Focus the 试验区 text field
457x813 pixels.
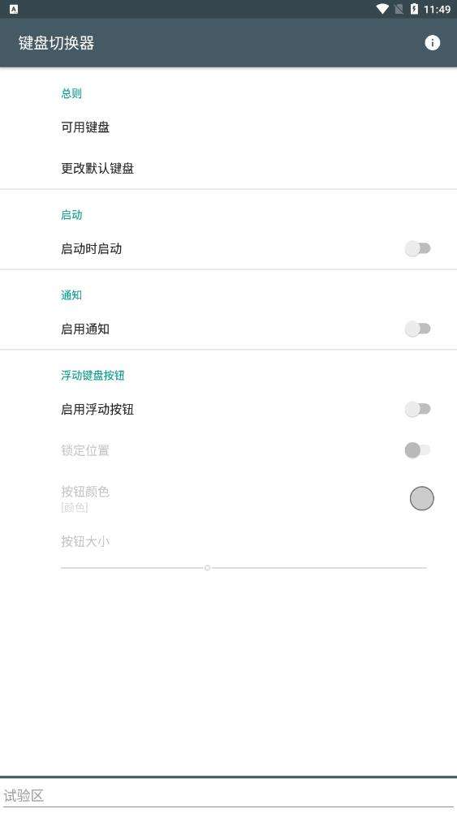(x=228, y=795)
